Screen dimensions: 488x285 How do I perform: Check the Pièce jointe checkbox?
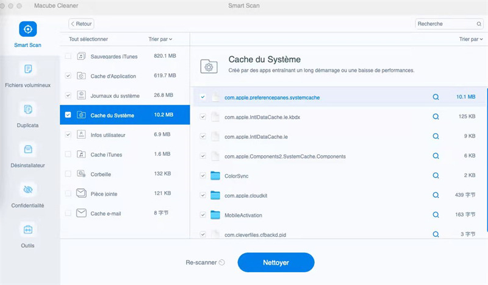tap(68, 193)
